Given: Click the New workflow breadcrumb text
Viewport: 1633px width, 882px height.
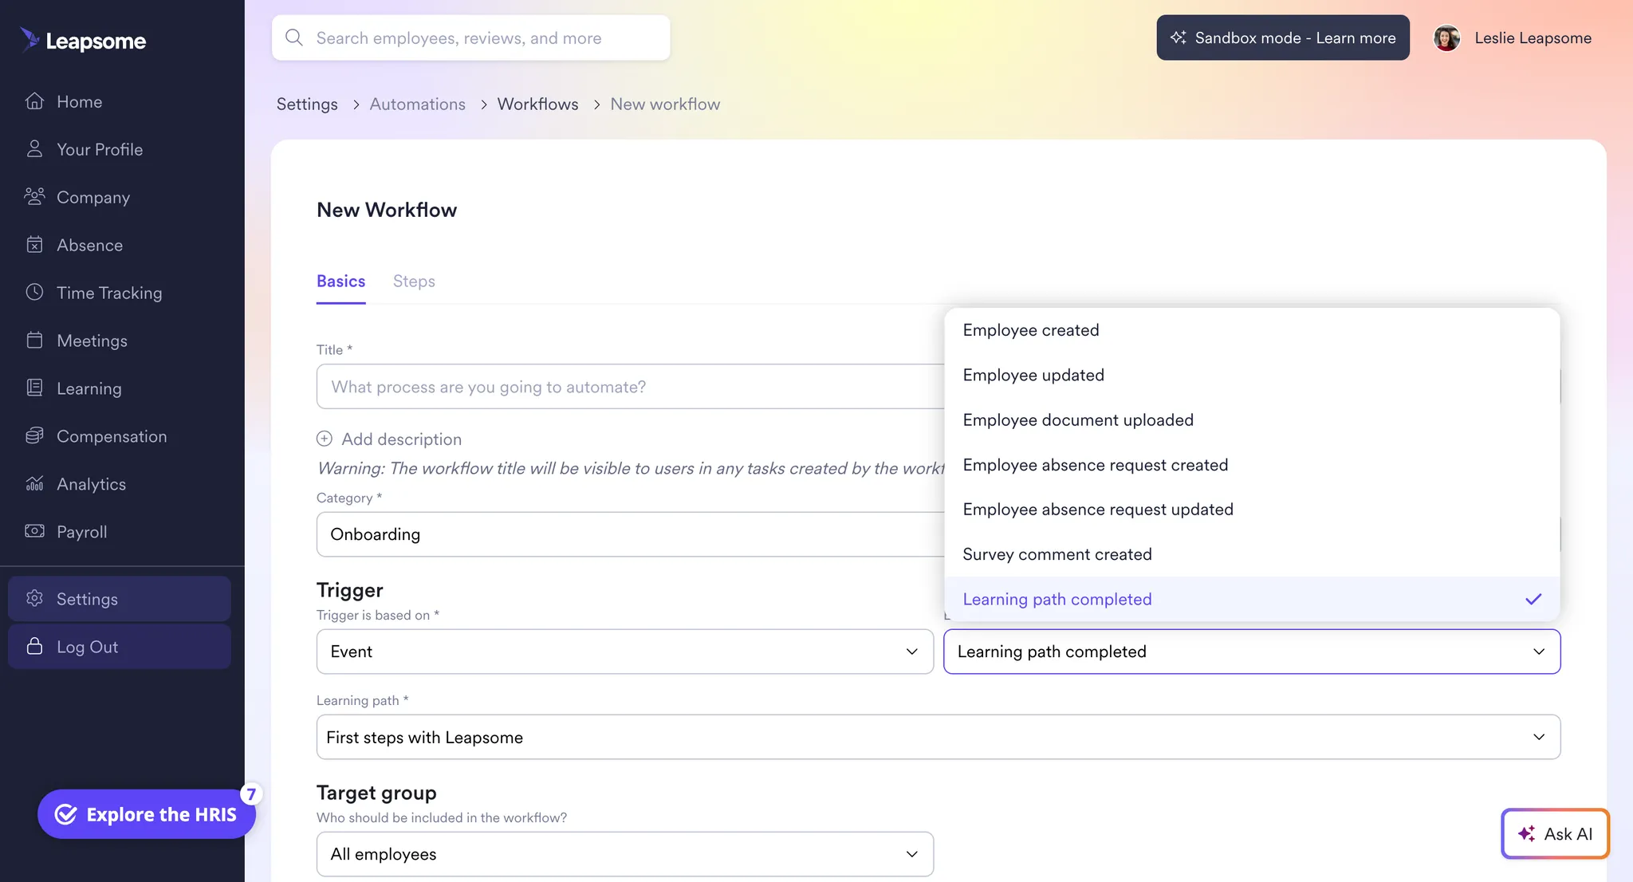Looking at the screenshot, I should [x=665, y=104].
